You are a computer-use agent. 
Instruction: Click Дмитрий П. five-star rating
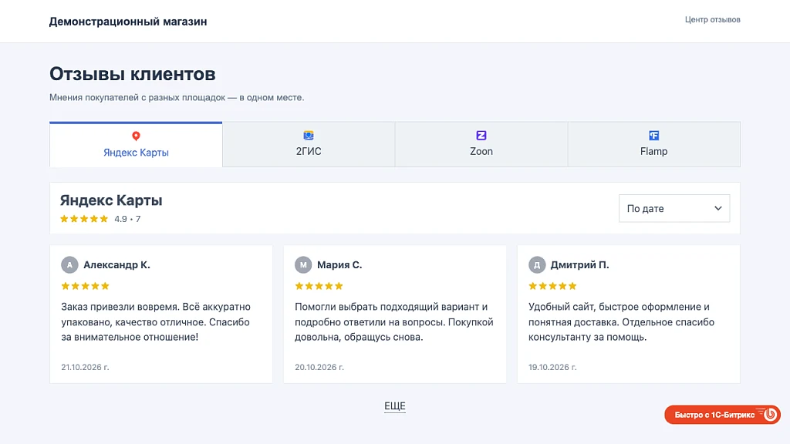click(x=552, y=286)
